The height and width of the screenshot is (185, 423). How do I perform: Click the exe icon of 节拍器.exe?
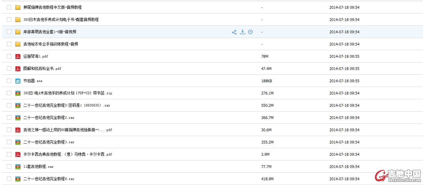point(18,81)
